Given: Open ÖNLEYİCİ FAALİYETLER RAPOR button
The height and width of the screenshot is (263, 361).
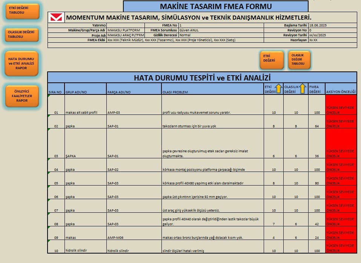Looking at the screenshot, I should [22, 96].
